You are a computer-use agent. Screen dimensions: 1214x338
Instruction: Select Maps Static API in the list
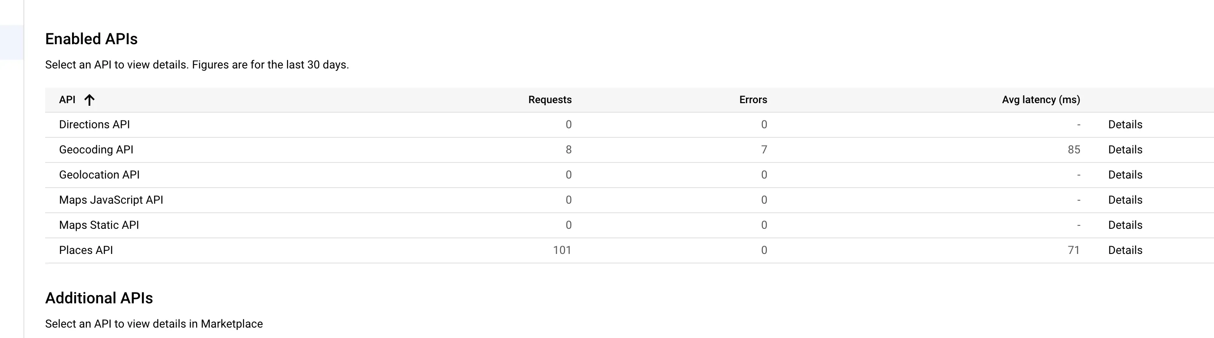(99, 225)
